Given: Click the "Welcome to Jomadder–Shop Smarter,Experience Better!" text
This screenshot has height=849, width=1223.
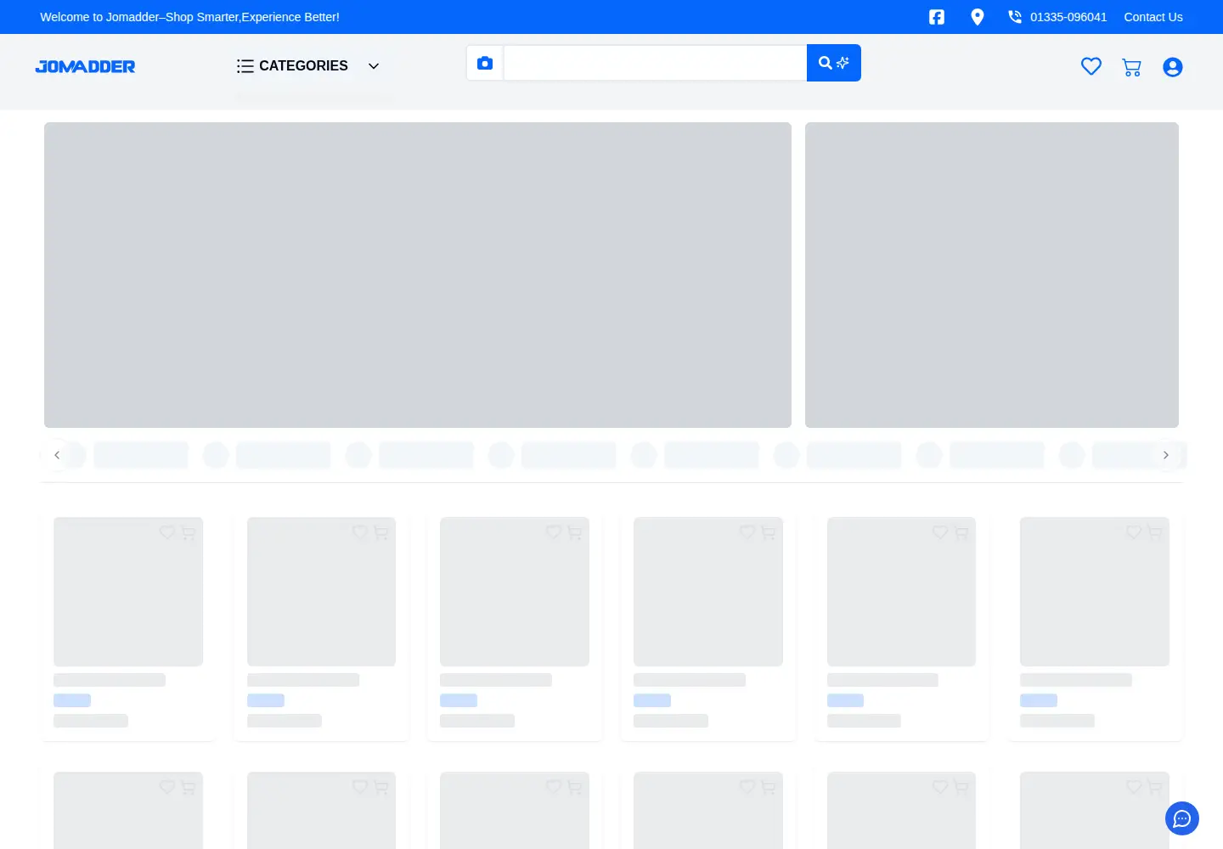Looking at the screenshot, I should click(189, 17).
